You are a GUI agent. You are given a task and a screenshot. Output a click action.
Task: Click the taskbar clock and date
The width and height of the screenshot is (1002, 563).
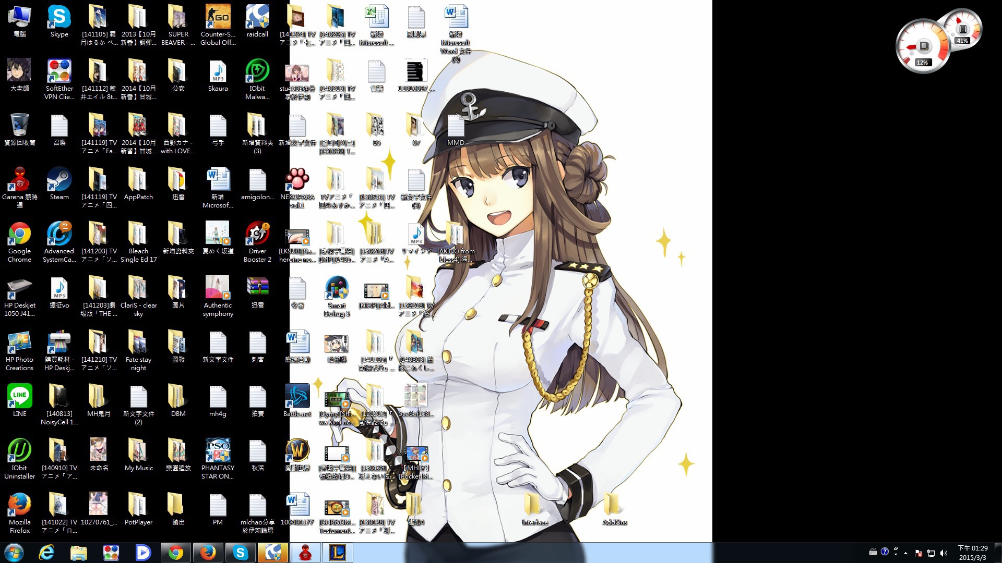pyautogui.click(x=973, y=553)
